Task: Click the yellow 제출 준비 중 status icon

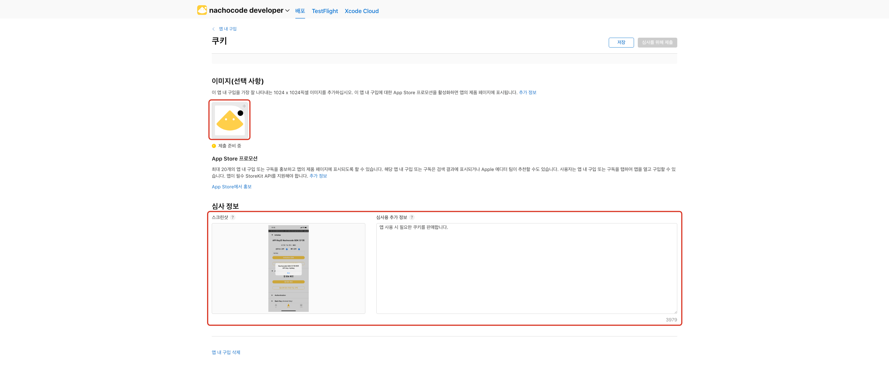Action: pos(214,146)
